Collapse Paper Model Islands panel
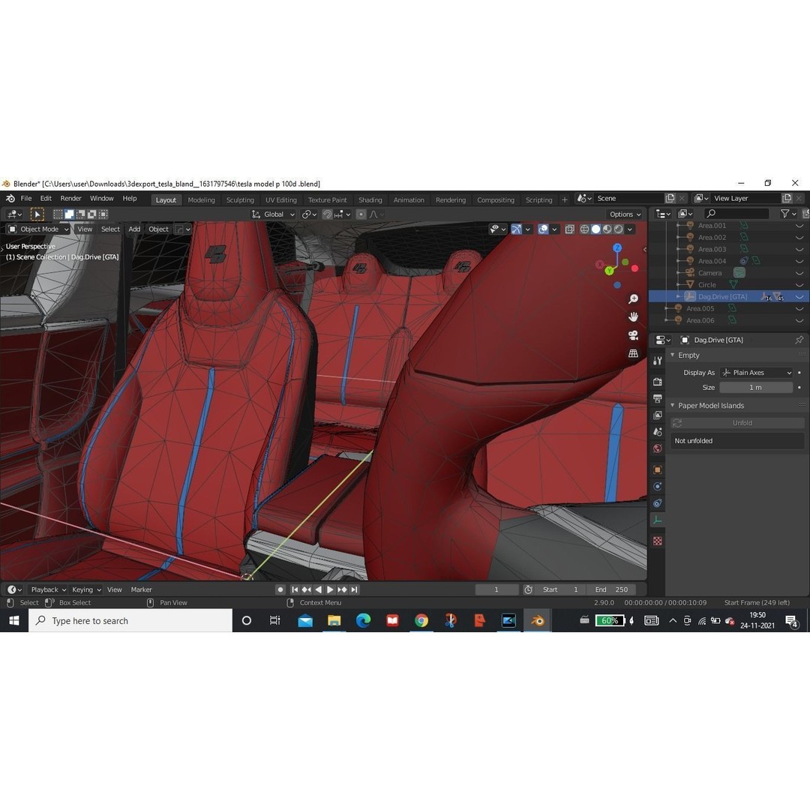Image resolution: width=810 pixels, height=810 pixels. coord(673,406)
